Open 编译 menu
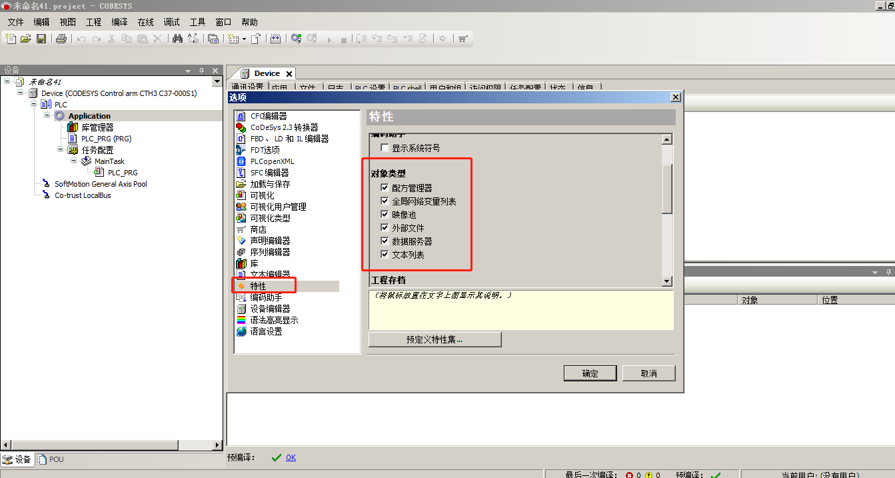 (120, 22)
